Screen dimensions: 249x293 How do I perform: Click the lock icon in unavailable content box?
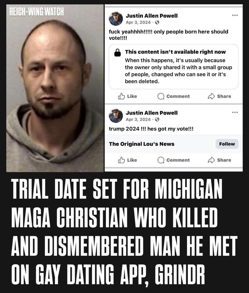pos(117,53)
